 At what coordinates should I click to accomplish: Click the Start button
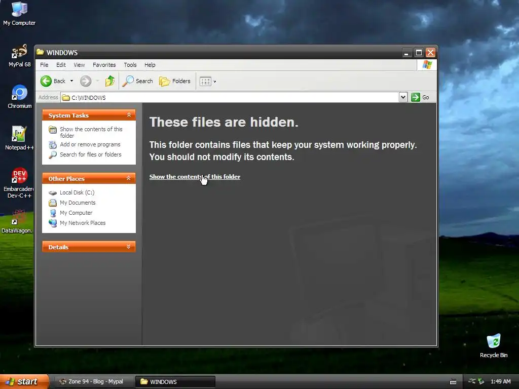[x=24, y=381]
